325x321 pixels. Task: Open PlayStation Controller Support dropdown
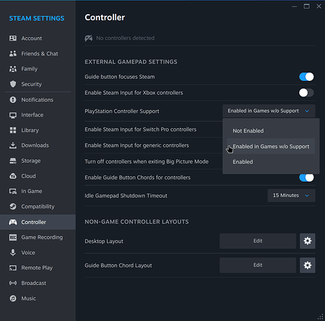[x=269, y=111]
